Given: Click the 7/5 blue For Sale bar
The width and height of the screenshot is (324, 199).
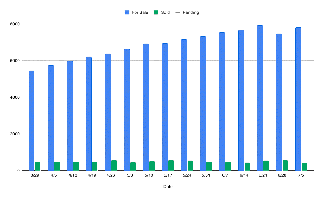Looking at the screenshot, I should (x=298, y=99).
